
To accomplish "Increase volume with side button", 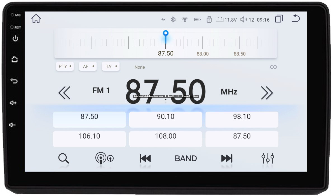I will point(13,103).
